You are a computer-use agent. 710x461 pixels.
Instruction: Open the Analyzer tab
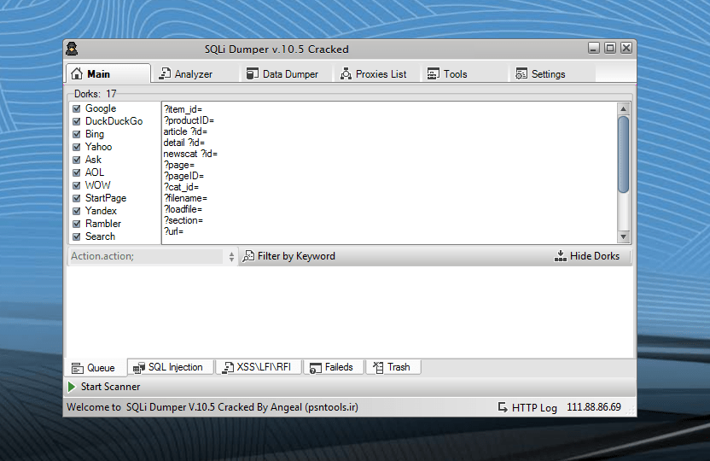[196, 73]
